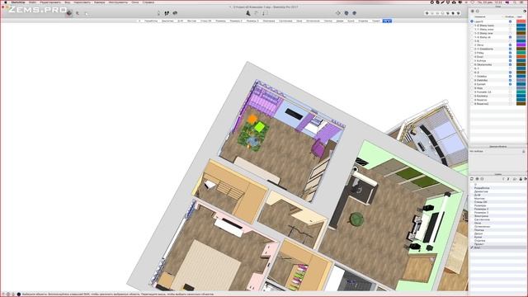Toggle visibility of the 6 Obstanovka layer

coord(510,64)
